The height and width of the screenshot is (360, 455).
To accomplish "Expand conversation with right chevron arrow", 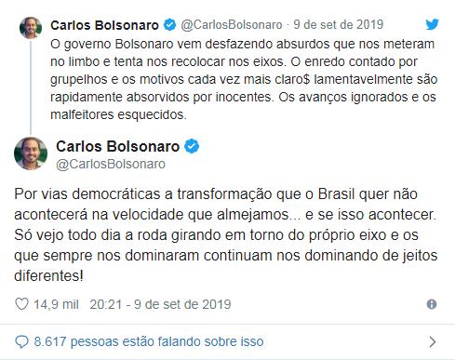I will pos(433,341).
